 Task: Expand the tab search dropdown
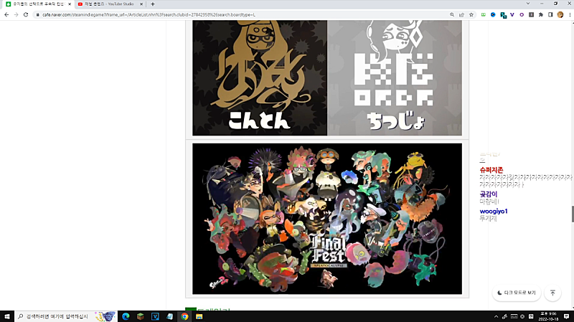pos(528,4)
